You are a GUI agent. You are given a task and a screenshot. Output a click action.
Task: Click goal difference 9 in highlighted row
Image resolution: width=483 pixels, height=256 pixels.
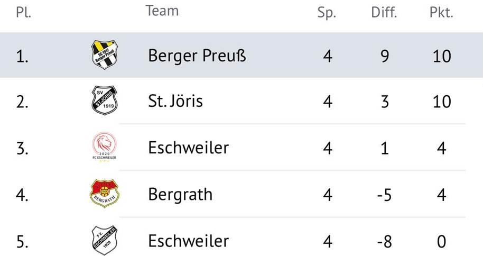coord(385,56)
